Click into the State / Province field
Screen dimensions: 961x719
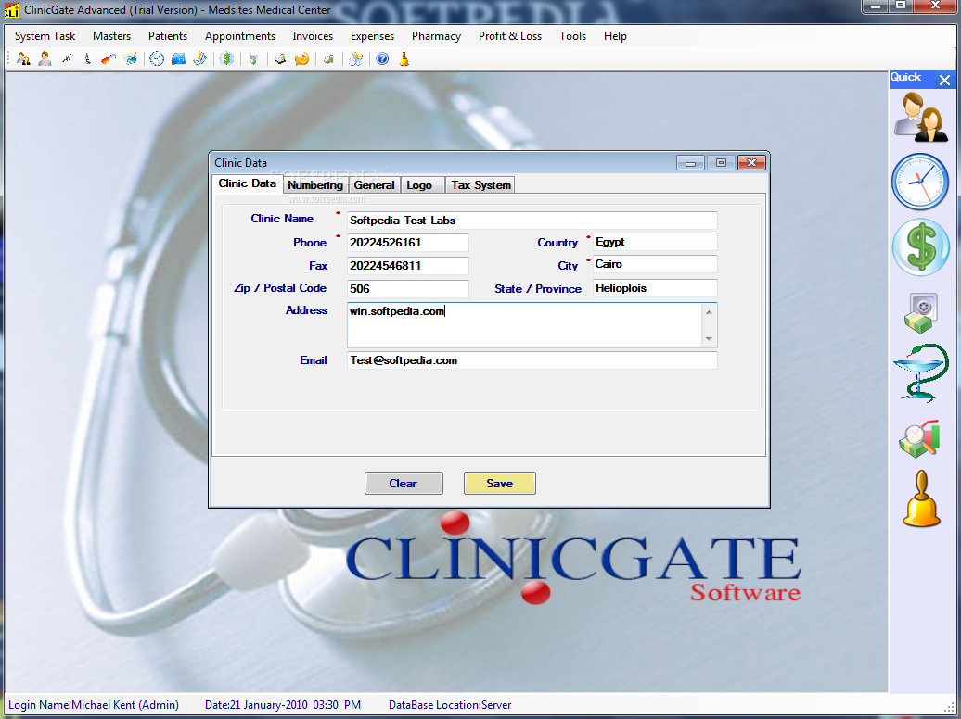point(655,288)
